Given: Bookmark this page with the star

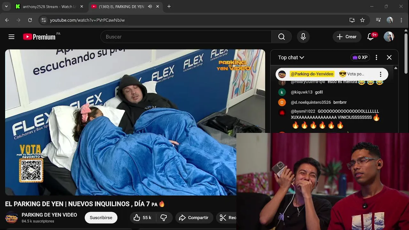Looking at the screenshot, I should [362, 20].
